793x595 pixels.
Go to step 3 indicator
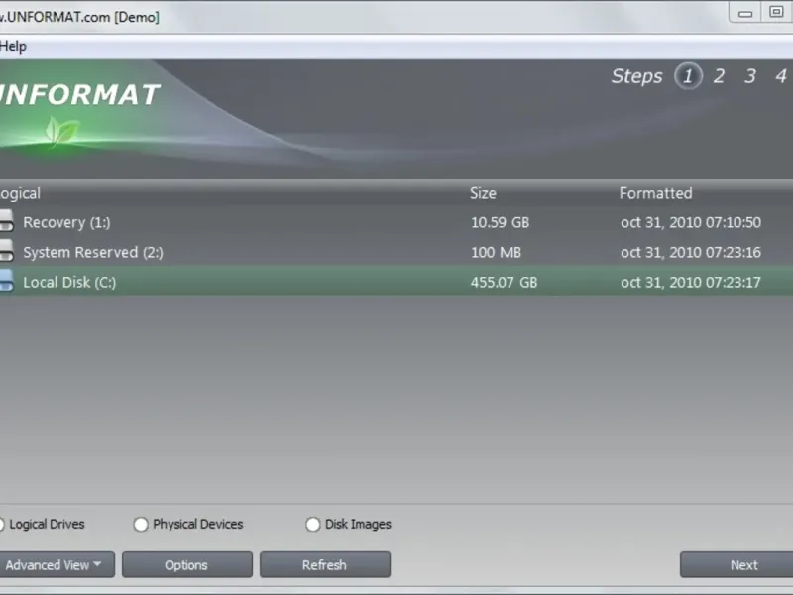(750, 76)
